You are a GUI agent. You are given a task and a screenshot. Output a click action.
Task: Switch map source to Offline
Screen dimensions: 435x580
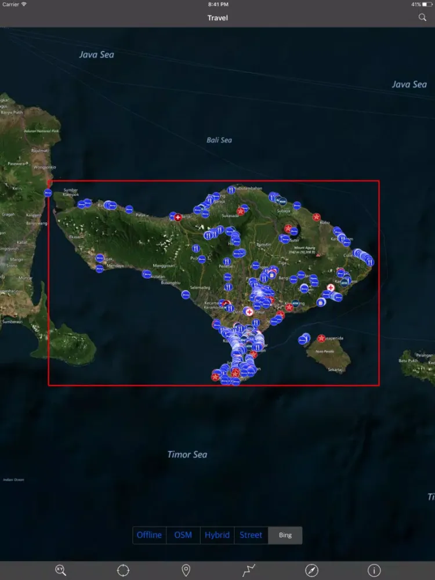[150, 535]
